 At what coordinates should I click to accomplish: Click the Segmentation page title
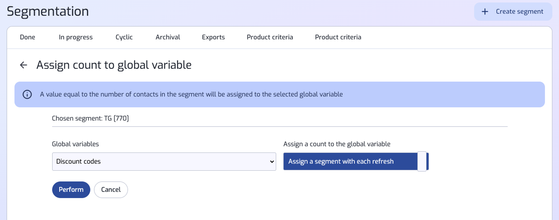[x=48, y=11]
